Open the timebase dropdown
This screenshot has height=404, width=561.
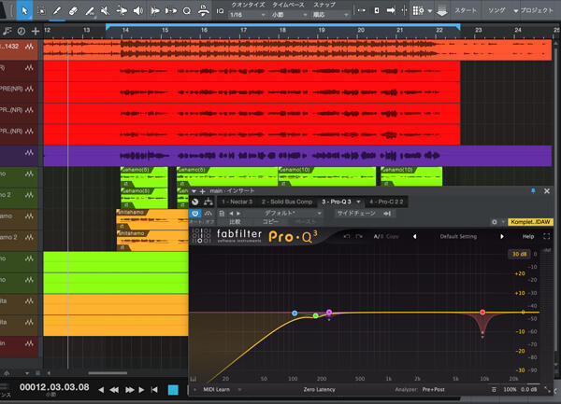point(289,15)
